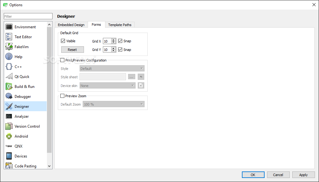Image resolution: width=319 pixels, height=182 pixels.
Task: Select Code Pasting category
Action: pos(25,166)
